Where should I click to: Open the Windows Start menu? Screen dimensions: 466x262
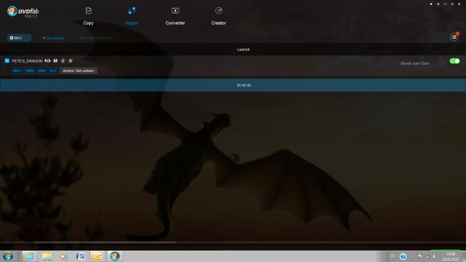click(8, 256)
